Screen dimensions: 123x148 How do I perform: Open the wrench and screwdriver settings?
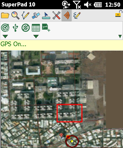tap(56, 15)
